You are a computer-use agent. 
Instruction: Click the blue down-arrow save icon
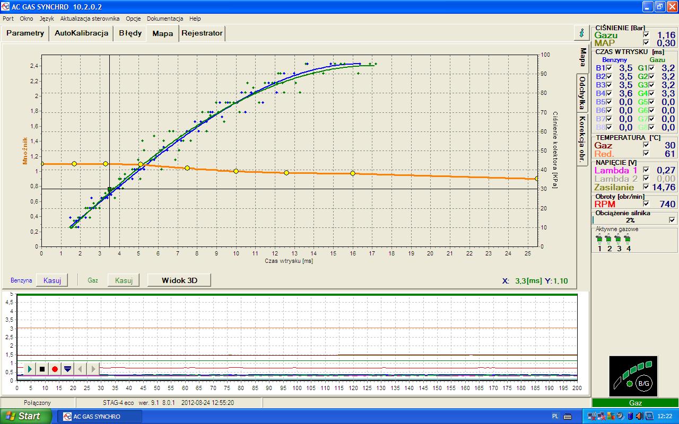tap(67, 369)
